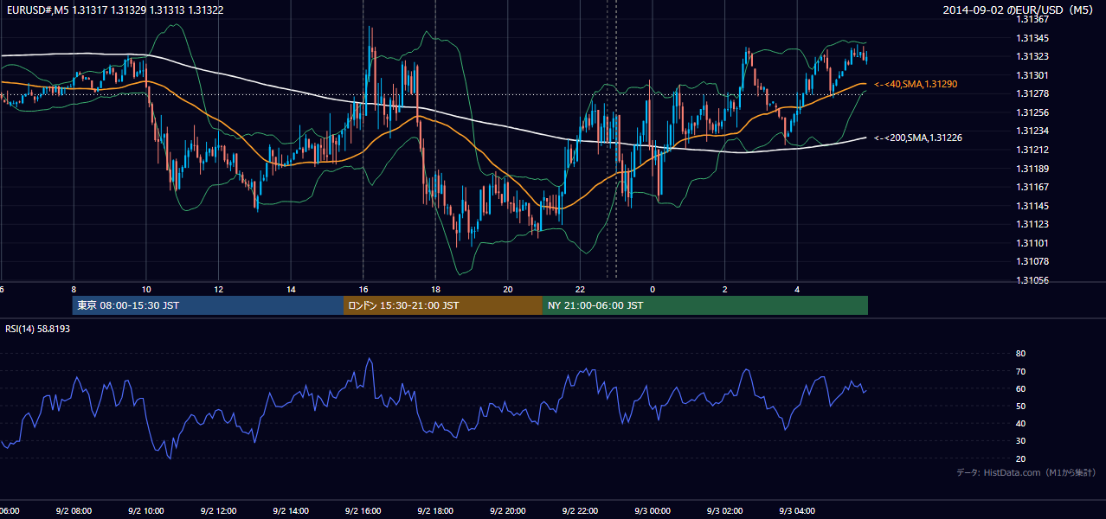The height and width of the screenshot is (519, 1106).
Task: Click RSI scale value 40
Action: [1020, 423]
